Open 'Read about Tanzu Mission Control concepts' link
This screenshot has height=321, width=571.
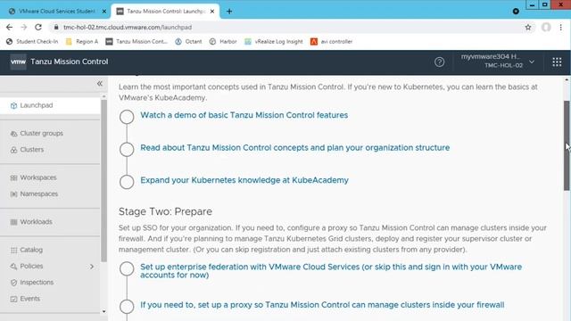coord(295,148)
